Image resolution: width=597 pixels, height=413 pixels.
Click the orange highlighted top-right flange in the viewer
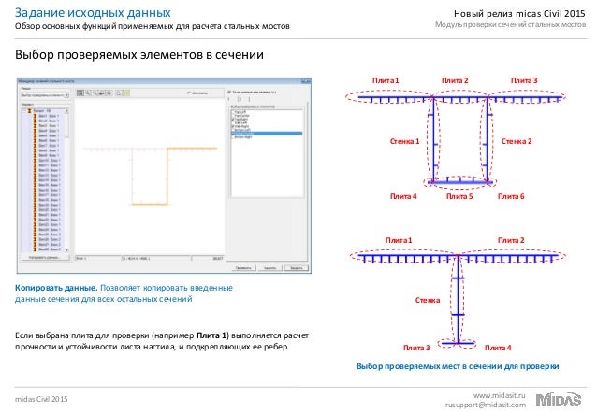coord(192,148)
